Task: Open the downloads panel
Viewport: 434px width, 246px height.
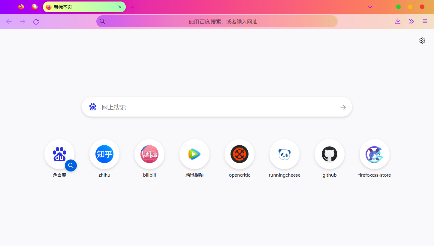Action: coord(398,21)
